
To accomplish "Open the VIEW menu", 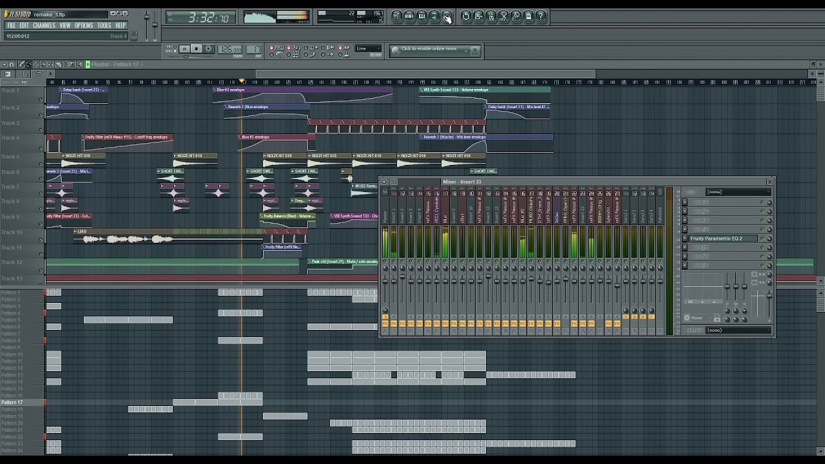I will [65, 25].
